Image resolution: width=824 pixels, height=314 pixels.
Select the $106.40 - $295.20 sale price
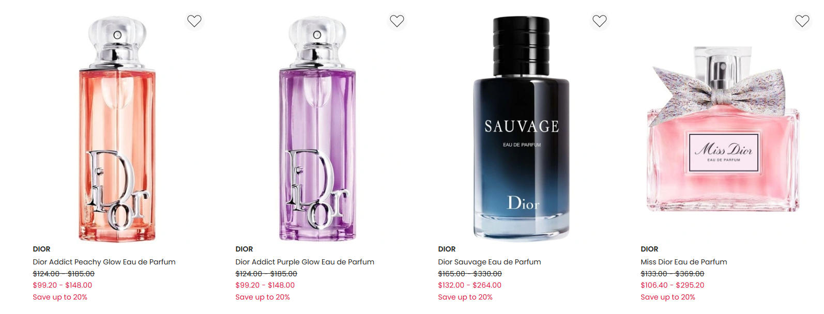tap(673, 285)
